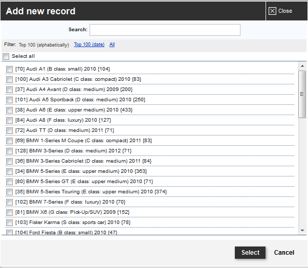Click the '[101] Audi A5 Sportback' row text
This screenshot has width=308, height=268.
pyautogui.click(x=80, y=100)
